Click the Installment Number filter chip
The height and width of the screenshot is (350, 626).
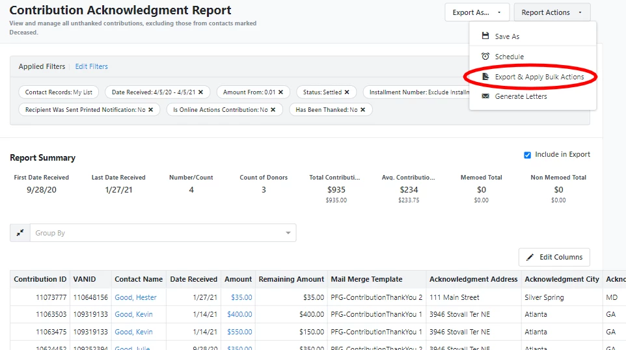coord(417,92)
